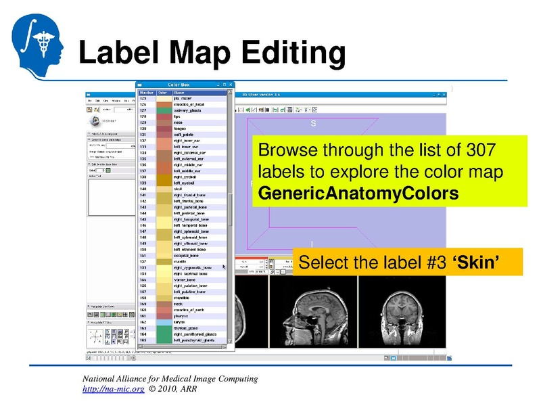Collapse the Create & Select Label Maps section

[x=89, y=140]
